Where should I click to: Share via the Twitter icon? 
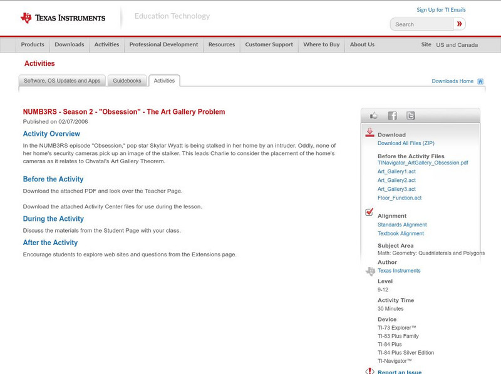[x=410, y=116]
